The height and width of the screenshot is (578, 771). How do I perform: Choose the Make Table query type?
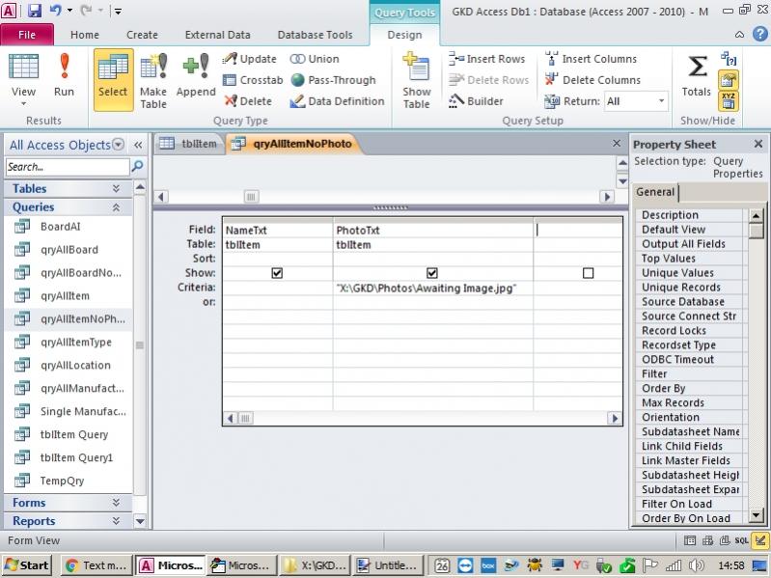coord(153,80)
